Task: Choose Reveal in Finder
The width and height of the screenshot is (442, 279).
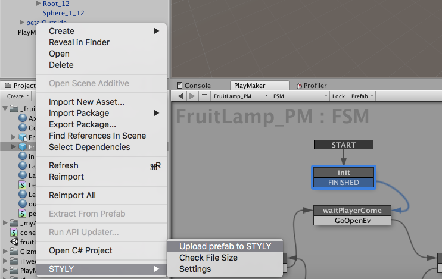Action: (x=101, y=42)
